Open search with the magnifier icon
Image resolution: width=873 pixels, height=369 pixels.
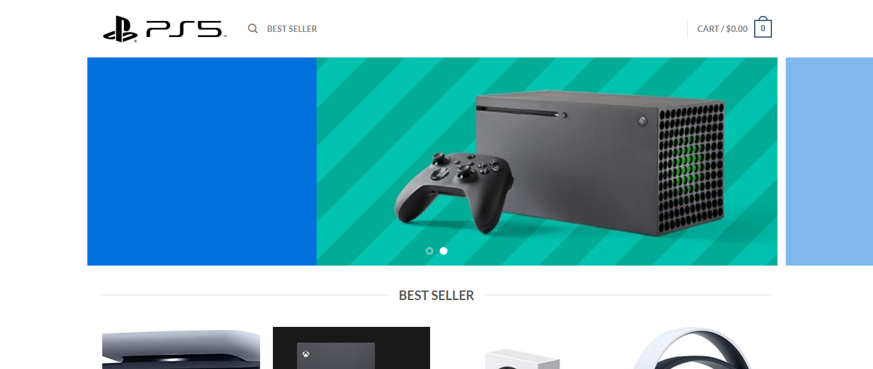pos(253,29)
